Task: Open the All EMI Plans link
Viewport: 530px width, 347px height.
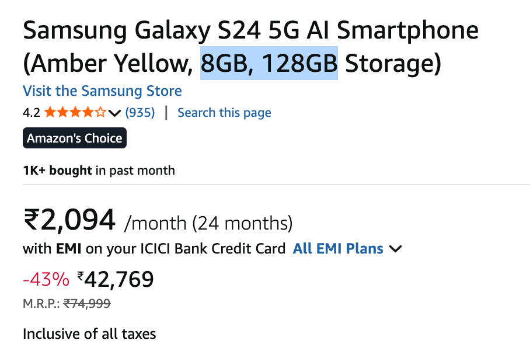Action: 338,248
